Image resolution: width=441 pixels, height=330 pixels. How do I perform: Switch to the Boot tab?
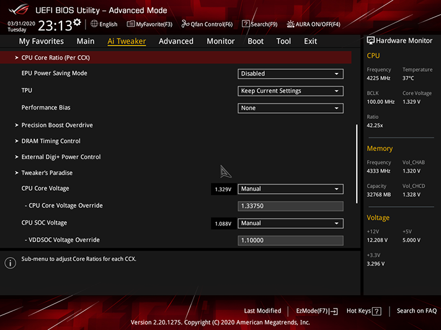(x=256, y=41)
